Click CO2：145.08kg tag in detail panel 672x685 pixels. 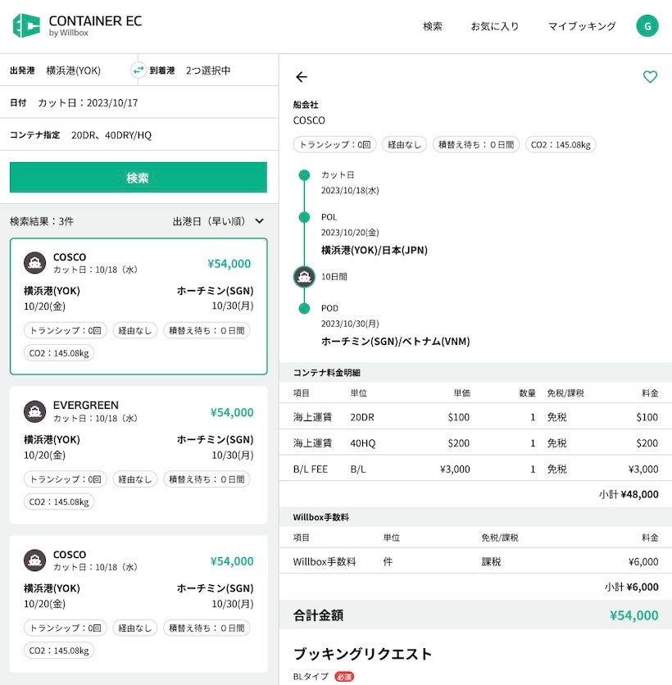coord(561,144)
